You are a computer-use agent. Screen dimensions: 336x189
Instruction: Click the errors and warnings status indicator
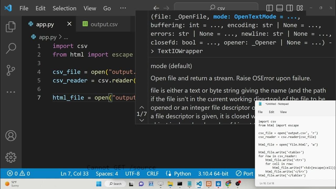[x=18, y=174]
